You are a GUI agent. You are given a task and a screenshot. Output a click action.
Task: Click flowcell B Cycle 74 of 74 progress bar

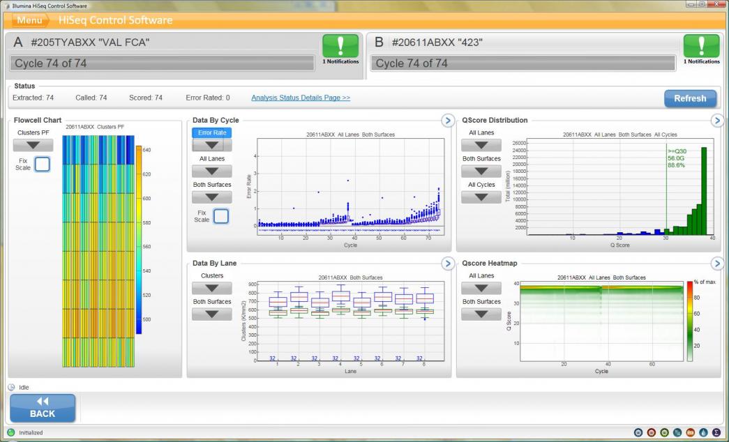tap(523, 63)
